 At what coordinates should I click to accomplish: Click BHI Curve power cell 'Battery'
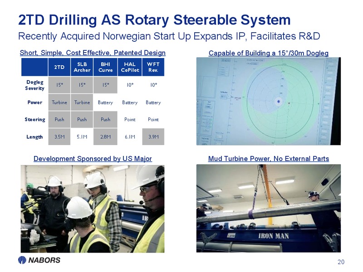coord(105,102)
